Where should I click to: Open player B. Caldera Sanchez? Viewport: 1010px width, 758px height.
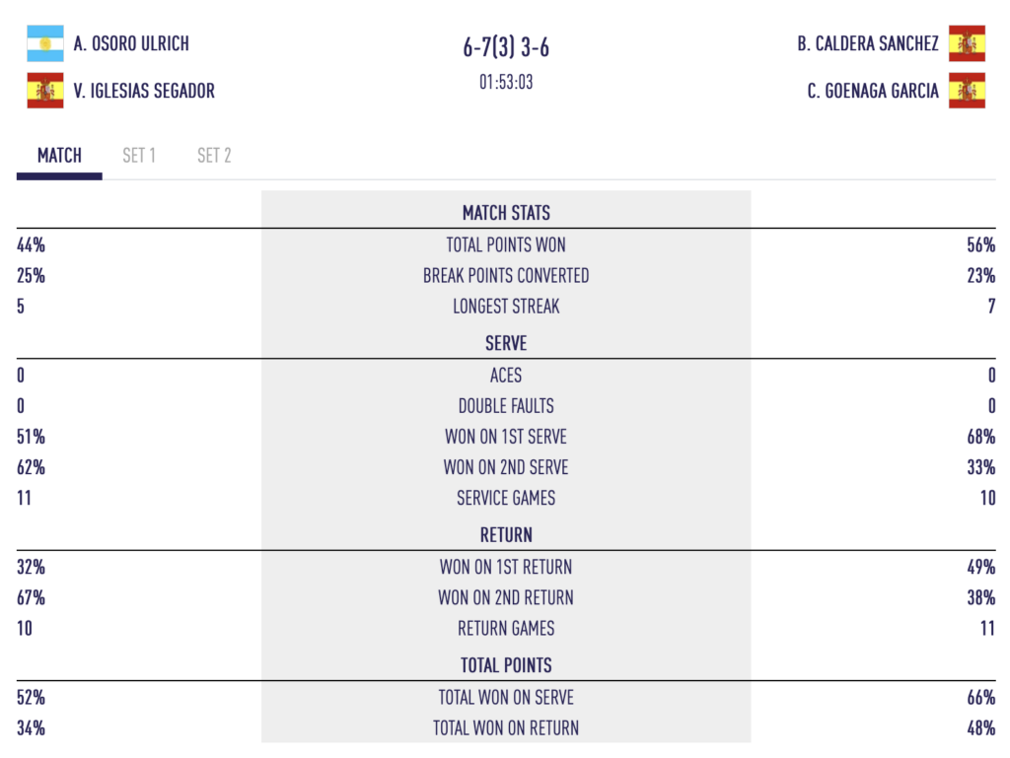868,43
